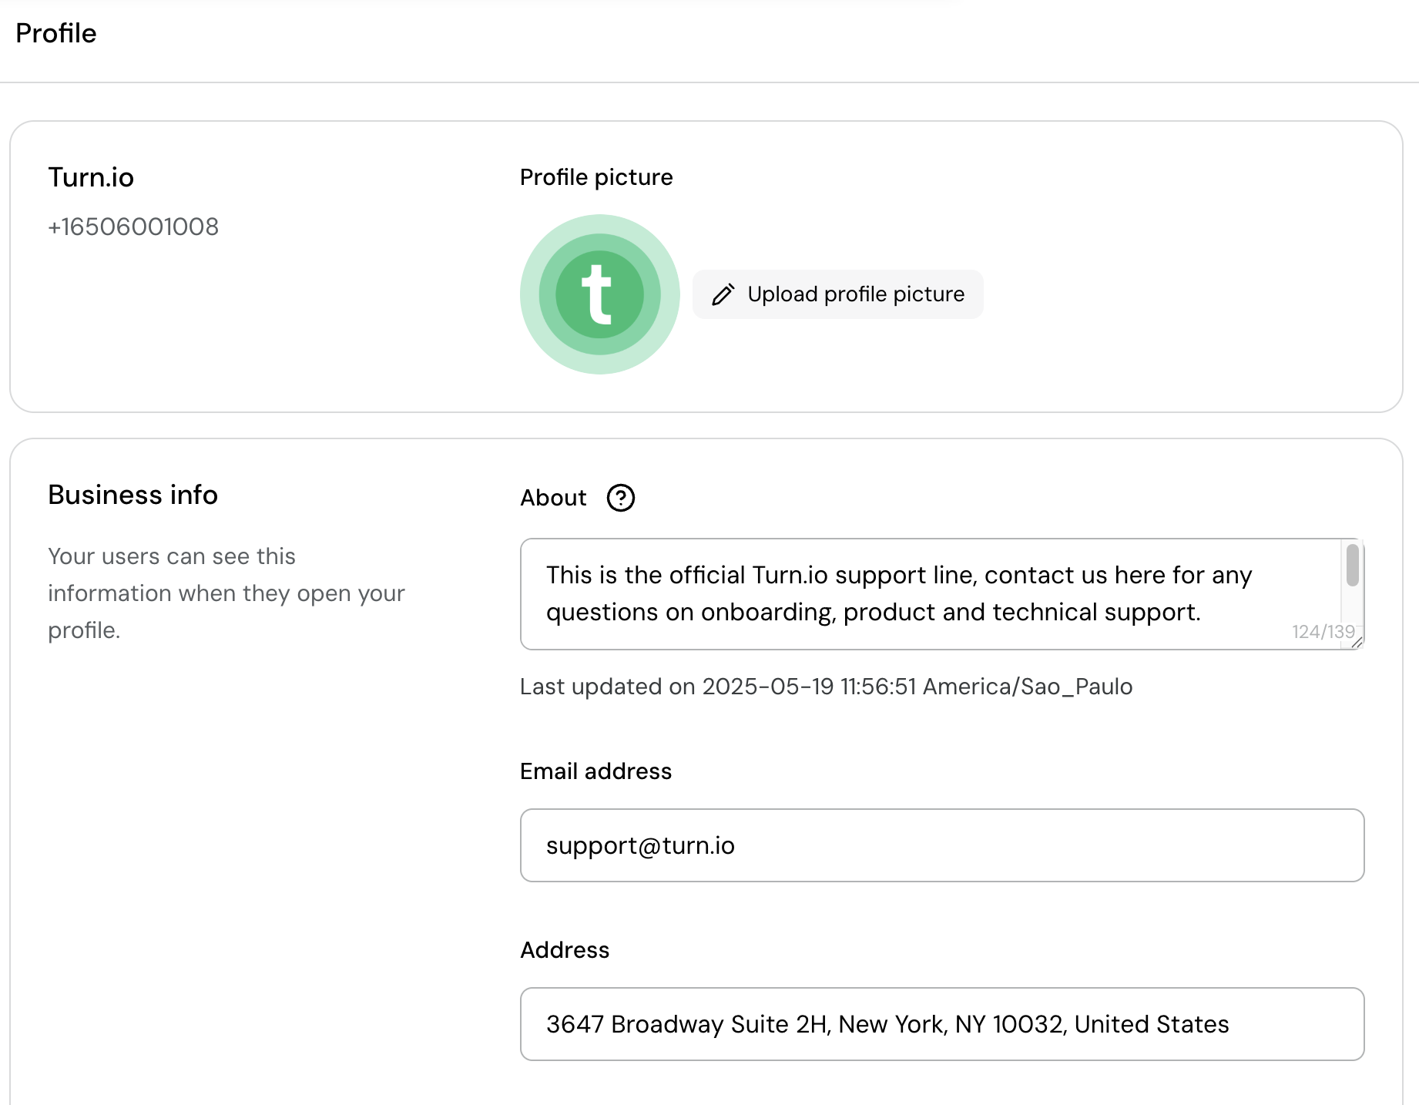Click the Upload profile picture button
The height and width of the screenshot is (1105, 1419).
point(837,294)
